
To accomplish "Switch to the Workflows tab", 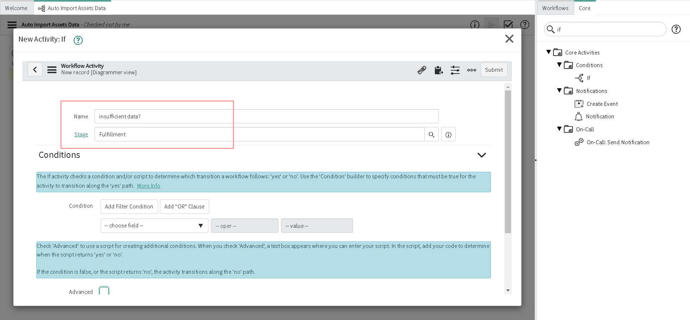I will coord(555,8).
